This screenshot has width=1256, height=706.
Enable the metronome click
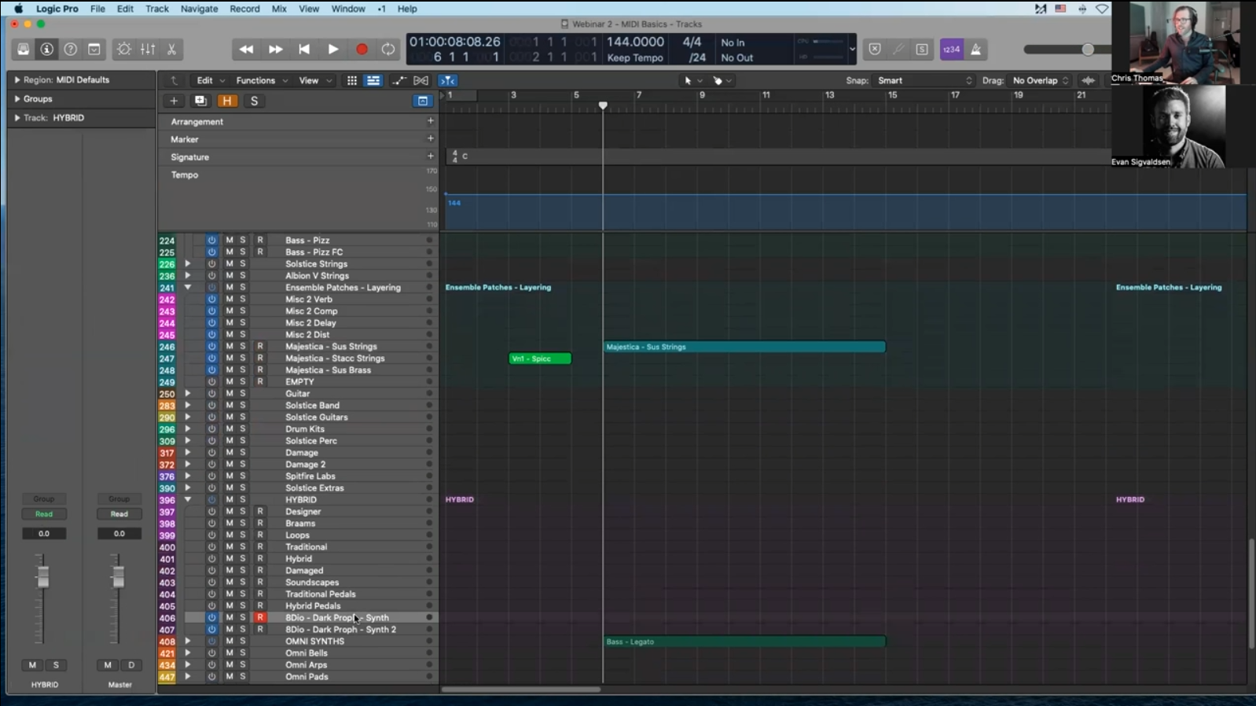coord(975,50)
